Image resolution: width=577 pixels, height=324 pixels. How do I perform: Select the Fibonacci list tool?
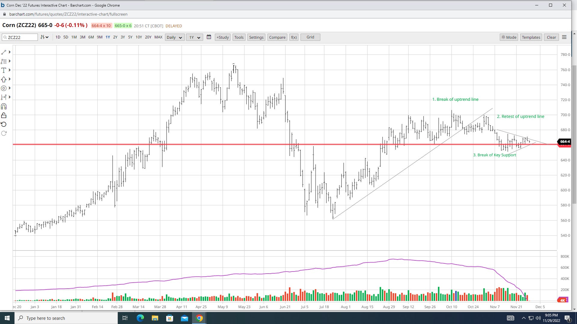click(x=4, y=61)
